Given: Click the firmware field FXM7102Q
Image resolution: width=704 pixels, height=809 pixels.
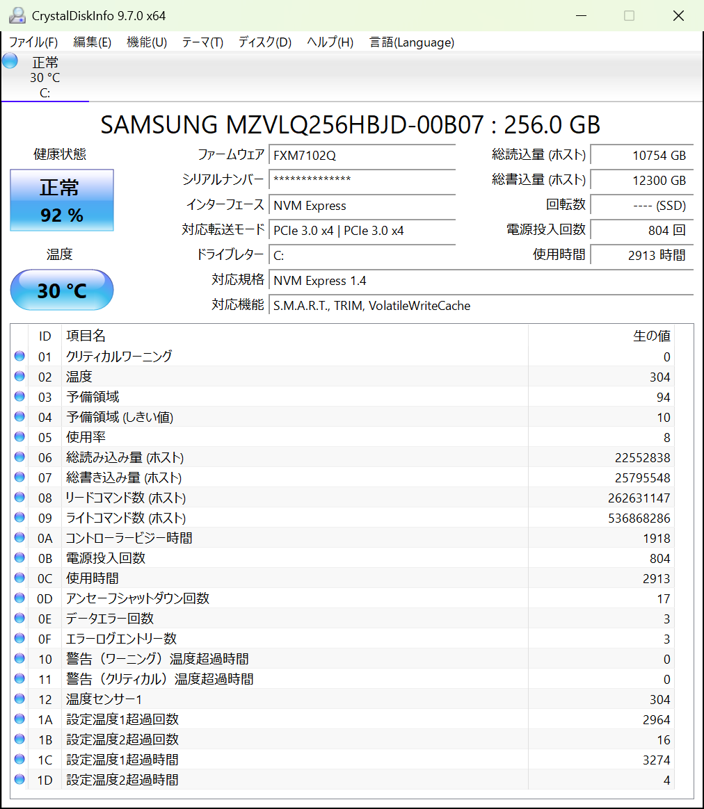Looking at the screenshot, I should click(362, 155).
